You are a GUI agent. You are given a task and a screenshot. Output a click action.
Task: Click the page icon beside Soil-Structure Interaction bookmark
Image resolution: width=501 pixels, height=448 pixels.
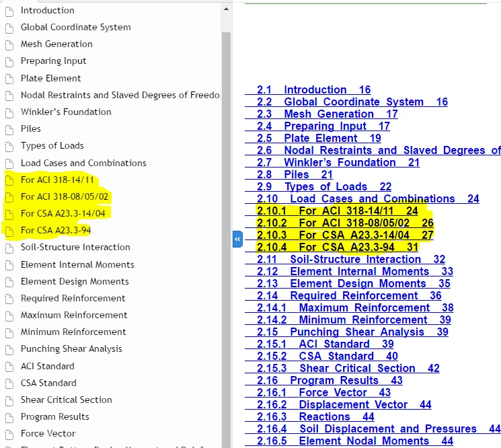(x=9, y=248)
